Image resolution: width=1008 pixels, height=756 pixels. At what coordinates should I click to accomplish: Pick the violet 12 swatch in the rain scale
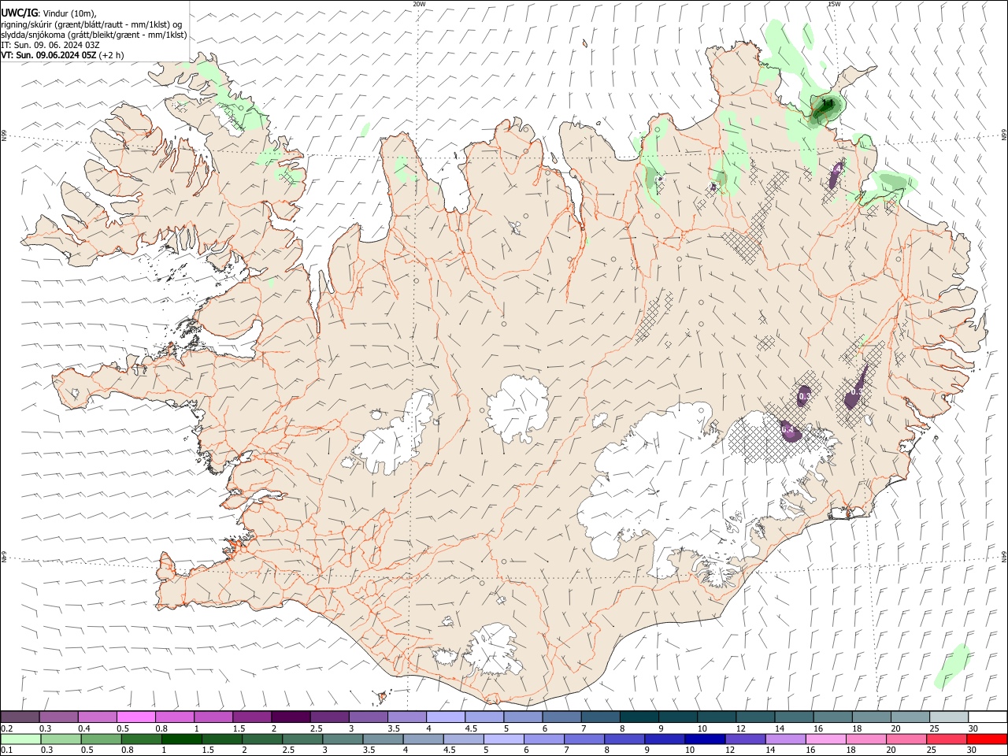pos(745,739)
